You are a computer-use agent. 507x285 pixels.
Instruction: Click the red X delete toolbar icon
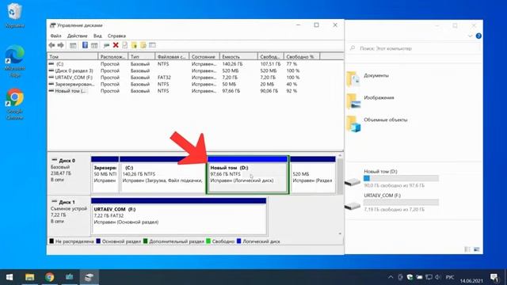click(x=116, y=45)
